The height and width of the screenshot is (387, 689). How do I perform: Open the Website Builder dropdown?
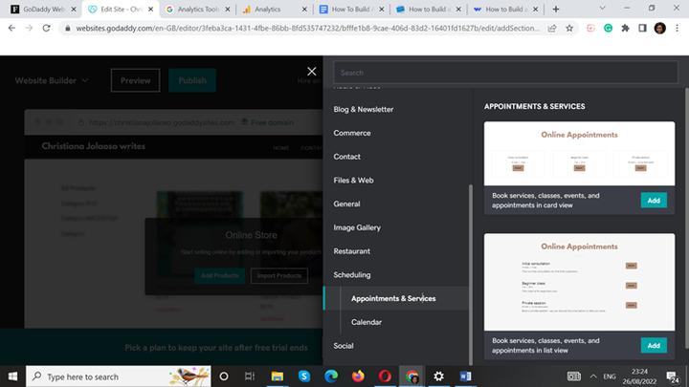52,81
